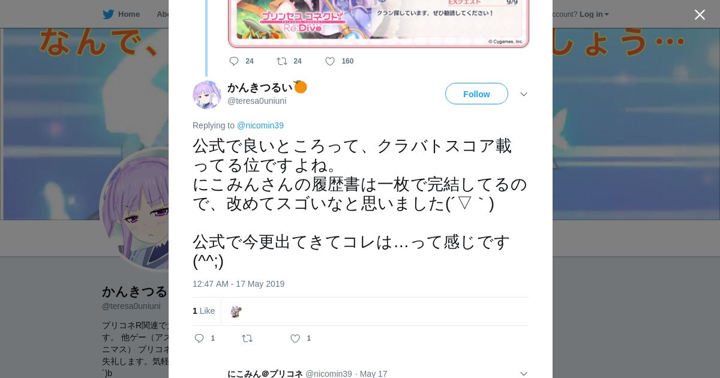View the tweet author's avatar
Screen dimensions: 720x378
[207, 95]
